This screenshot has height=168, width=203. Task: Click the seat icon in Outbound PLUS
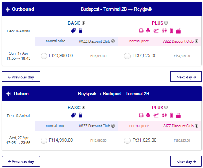(148, 31)
